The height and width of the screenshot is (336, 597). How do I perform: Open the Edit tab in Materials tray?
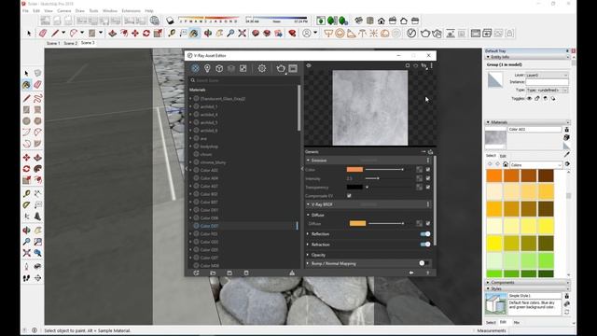pyautogui.click(x=503, y=156)
